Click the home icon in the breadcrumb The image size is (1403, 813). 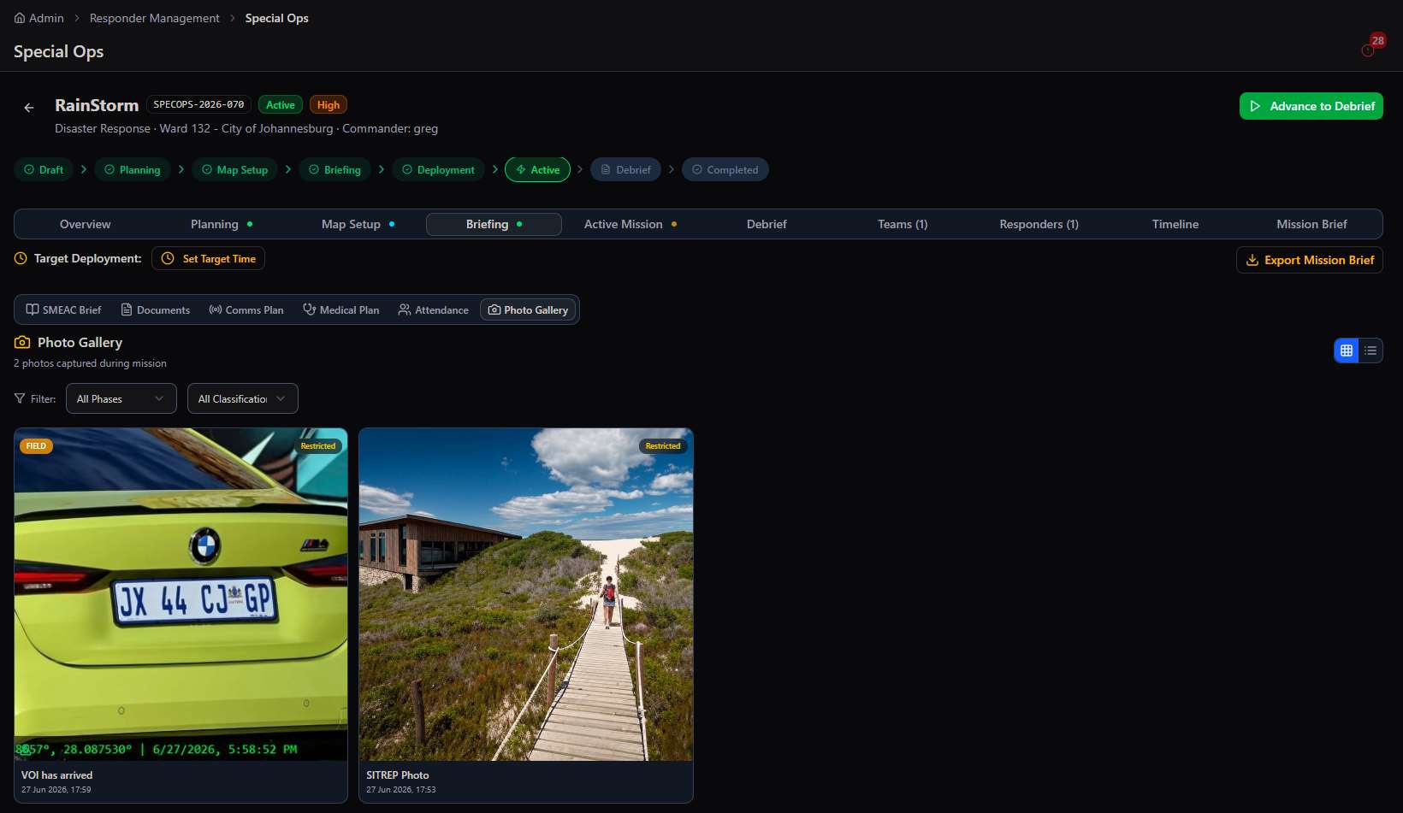[20, 18]
